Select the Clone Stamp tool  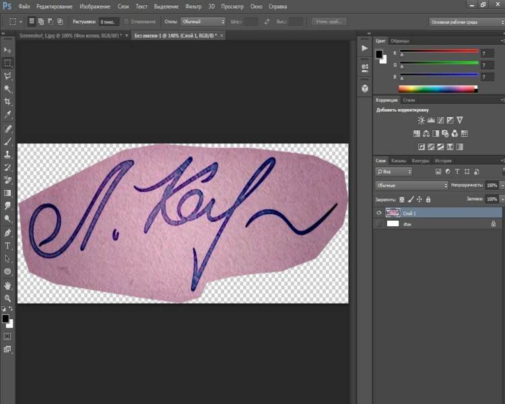[8, 154]
